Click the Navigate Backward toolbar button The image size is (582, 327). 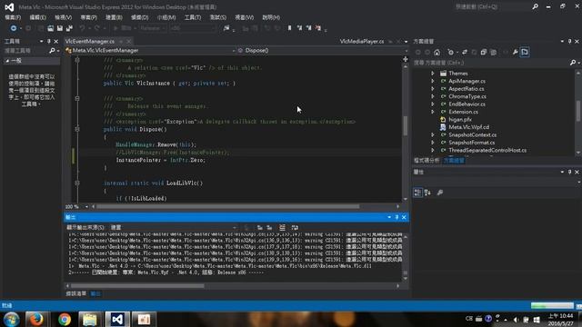pos(14,28)
